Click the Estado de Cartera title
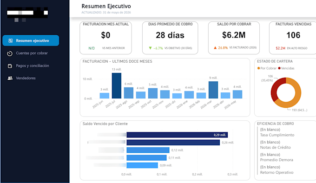Screen dimensions: 316x183 [275, 61]
